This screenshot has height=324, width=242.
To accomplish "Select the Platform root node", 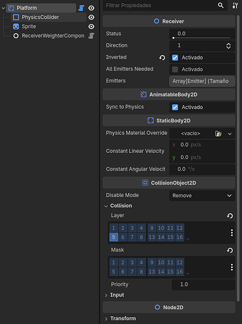I will click(27, 8).
